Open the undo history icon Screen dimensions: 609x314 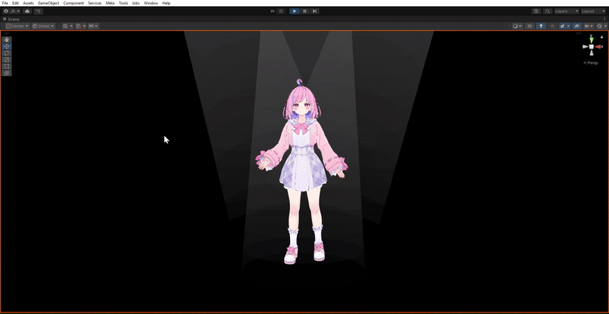click(x=537, y=11)
